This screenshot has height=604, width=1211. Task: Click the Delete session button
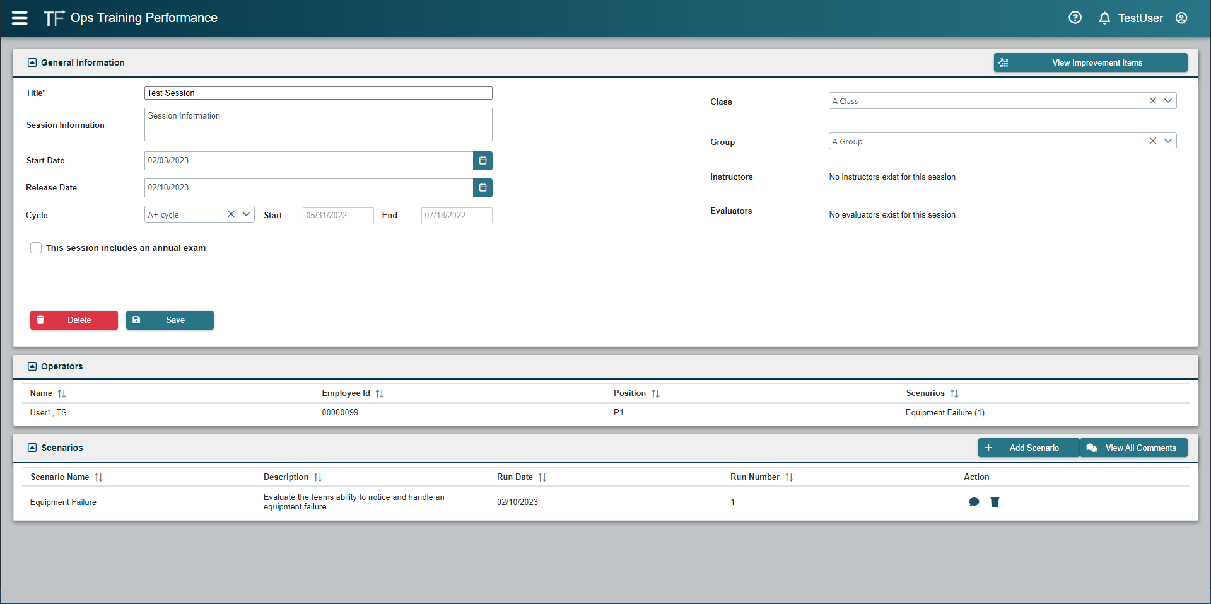click(x=74, y=320)
